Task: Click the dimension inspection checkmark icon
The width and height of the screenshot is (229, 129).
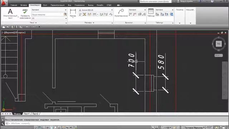Action: click(101, 14)
